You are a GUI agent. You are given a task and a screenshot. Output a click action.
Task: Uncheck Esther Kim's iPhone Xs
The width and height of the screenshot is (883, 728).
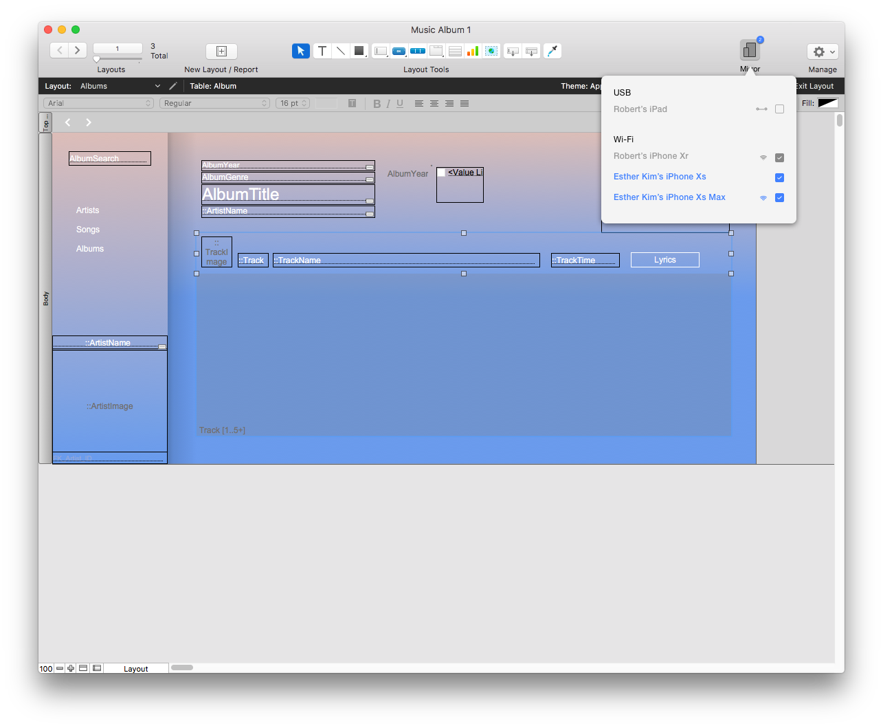point(779,177)
